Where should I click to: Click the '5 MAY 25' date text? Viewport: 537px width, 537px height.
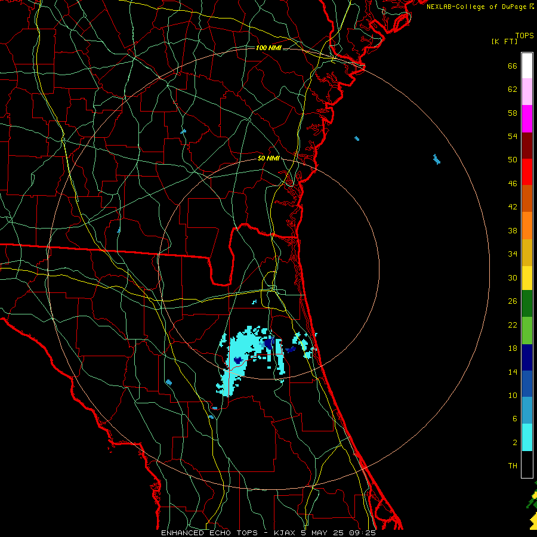click(x=322, y=533)
